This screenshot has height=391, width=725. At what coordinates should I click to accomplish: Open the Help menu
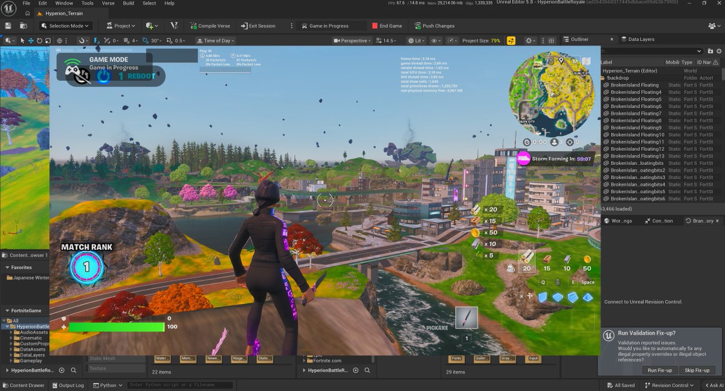(x=170, y=3)
